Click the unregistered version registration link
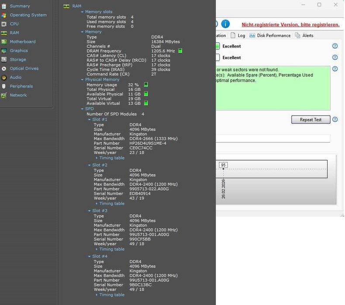The image size is (345, 305). click(x=290, y=24)
